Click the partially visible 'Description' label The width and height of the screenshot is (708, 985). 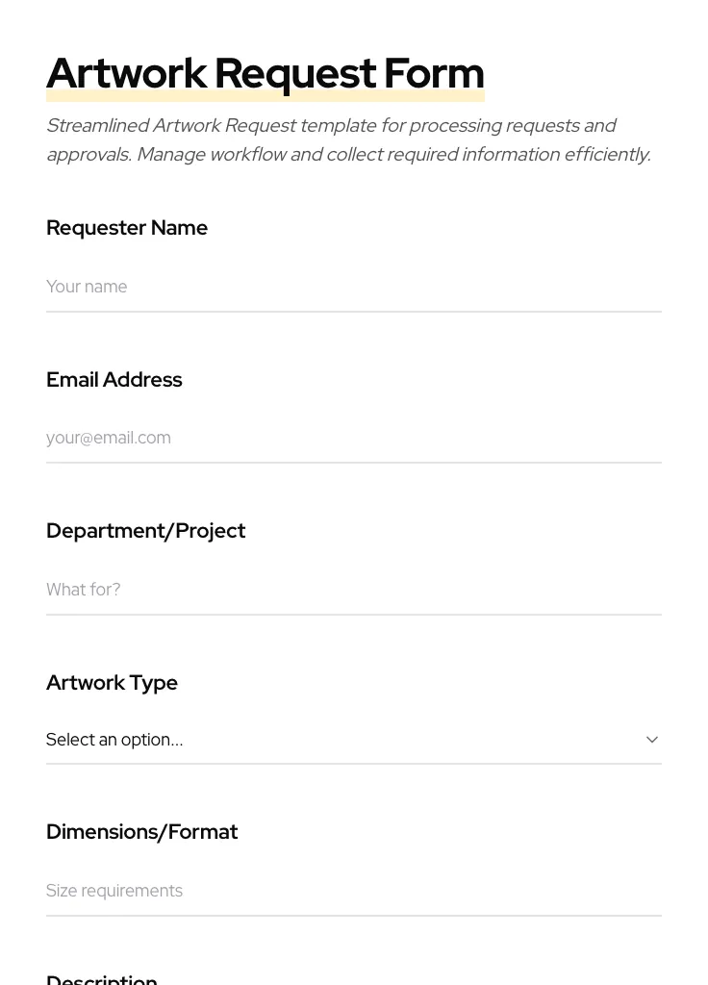pos(102,979)
